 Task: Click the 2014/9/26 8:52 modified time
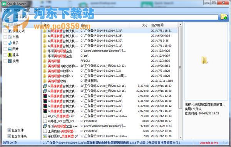pos(161,66)
